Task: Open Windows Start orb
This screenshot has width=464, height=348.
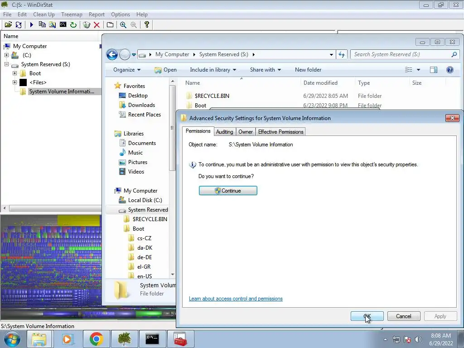Action: 12,339
